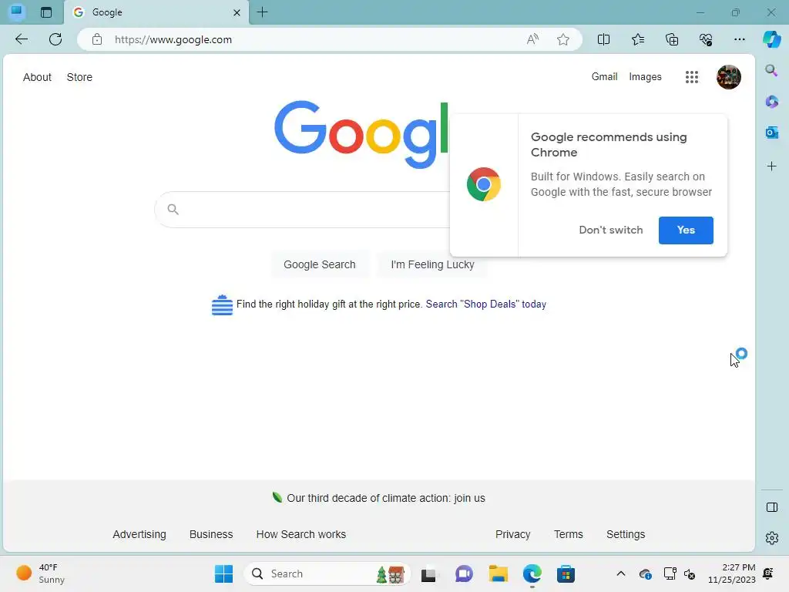
Task: Open the weather widget 40°F Sunny
Action: point(40,573)
